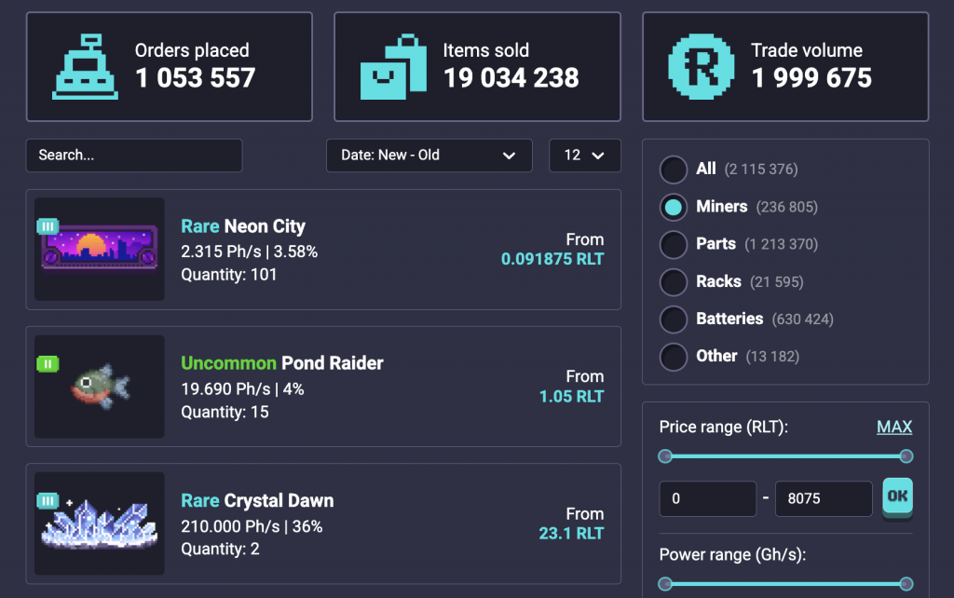The height and width of the screenshot is (598, 954).
Task: Click the OK button for price range
Action: [897, 497]
